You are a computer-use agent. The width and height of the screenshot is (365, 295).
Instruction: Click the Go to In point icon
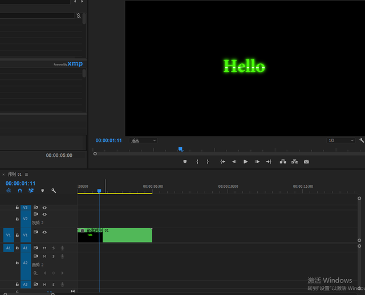223,162
